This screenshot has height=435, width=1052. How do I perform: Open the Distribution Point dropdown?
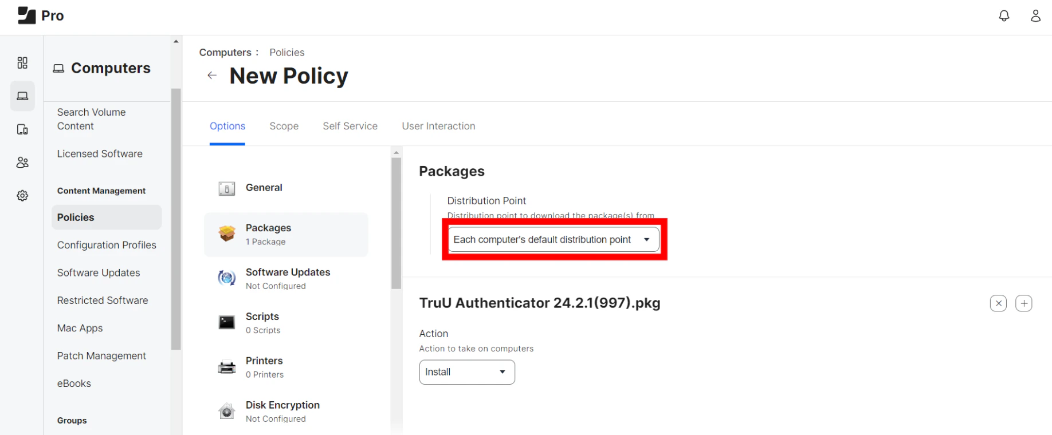(554, 240)
